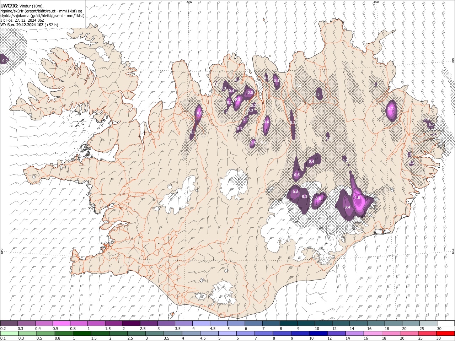Click the pale green 0.1 swatch in rain legend
Viewport: 455px width, 341px height.
tap(9, 333)
